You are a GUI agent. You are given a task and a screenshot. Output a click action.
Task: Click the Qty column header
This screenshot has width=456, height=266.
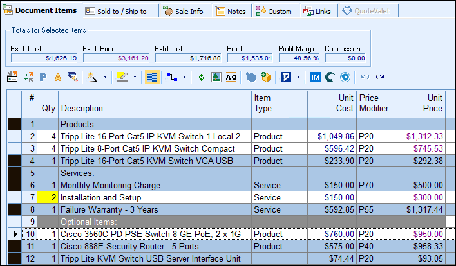click(x=48, y=103)
